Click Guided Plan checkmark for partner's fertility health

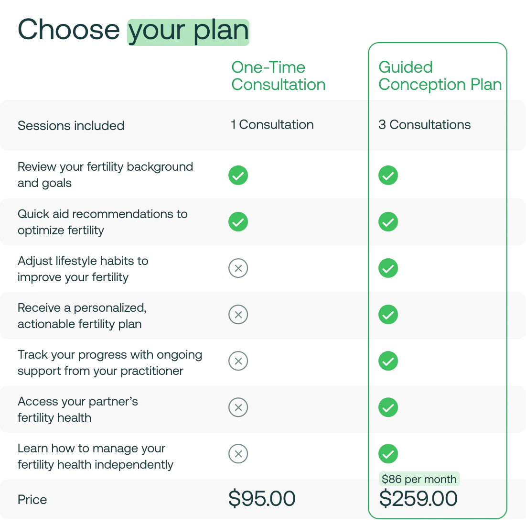(388, 407)
